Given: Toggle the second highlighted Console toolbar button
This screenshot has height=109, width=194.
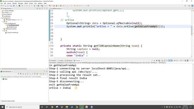Looking at the screenshot, I should (x=172, y=61).
